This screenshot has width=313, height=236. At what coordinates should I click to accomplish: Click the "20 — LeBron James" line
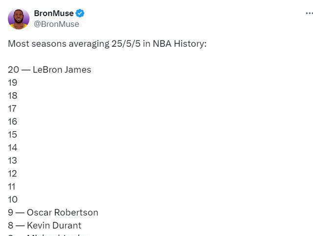(x=49, y=70)
